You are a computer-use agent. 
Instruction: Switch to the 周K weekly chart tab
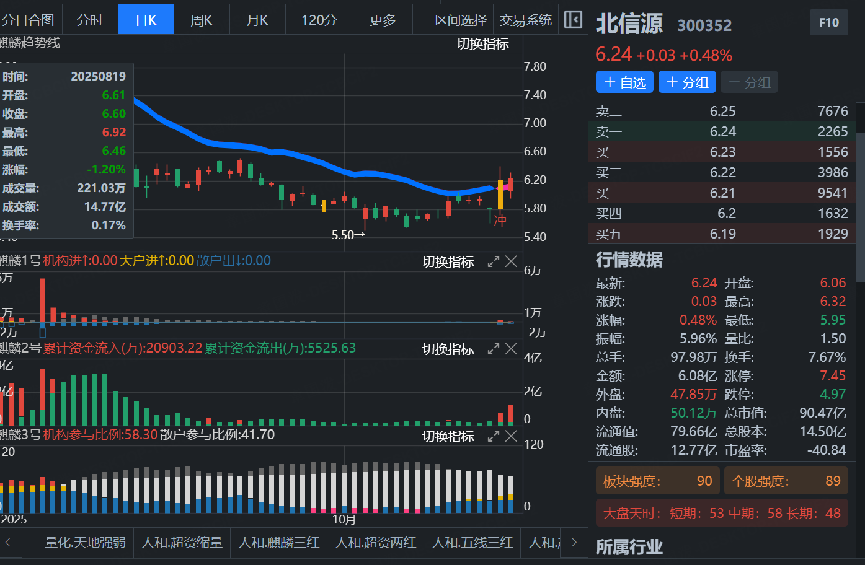[201, 20]
